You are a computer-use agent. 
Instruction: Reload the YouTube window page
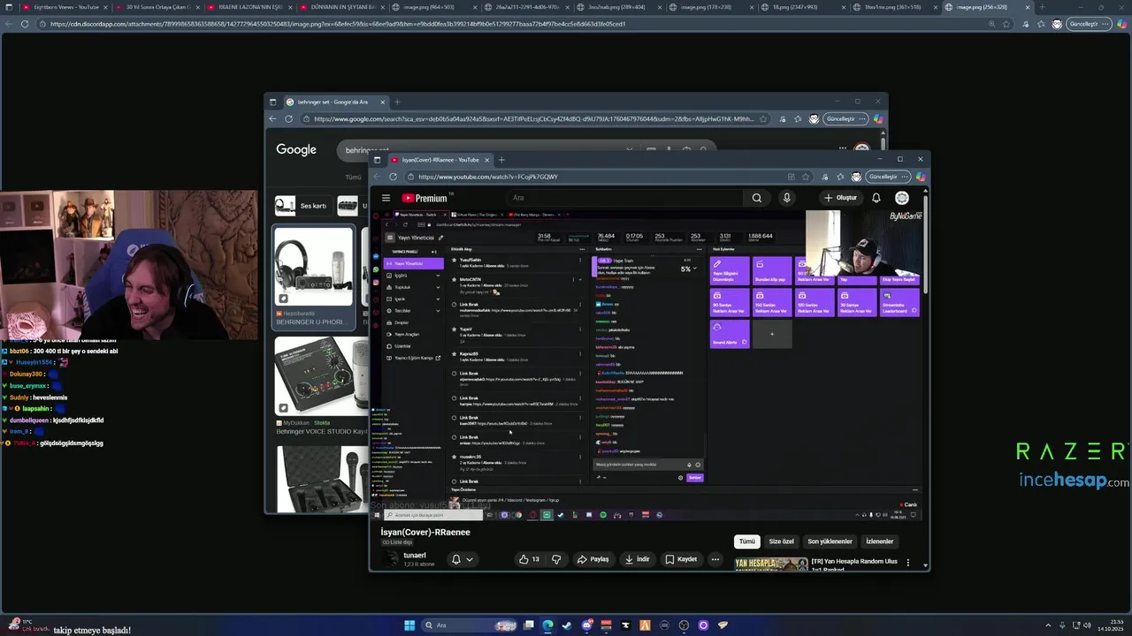[x=394, y=177]
